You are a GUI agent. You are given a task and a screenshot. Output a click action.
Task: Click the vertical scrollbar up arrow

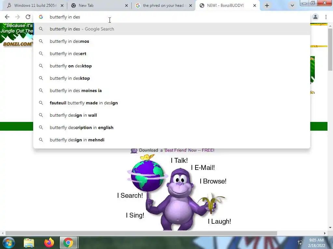[x=330, y=25]
